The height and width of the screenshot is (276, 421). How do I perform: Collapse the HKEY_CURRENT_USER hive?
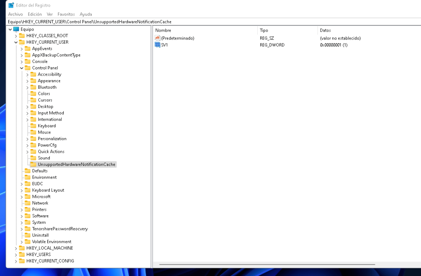click(x=16, y=42)
